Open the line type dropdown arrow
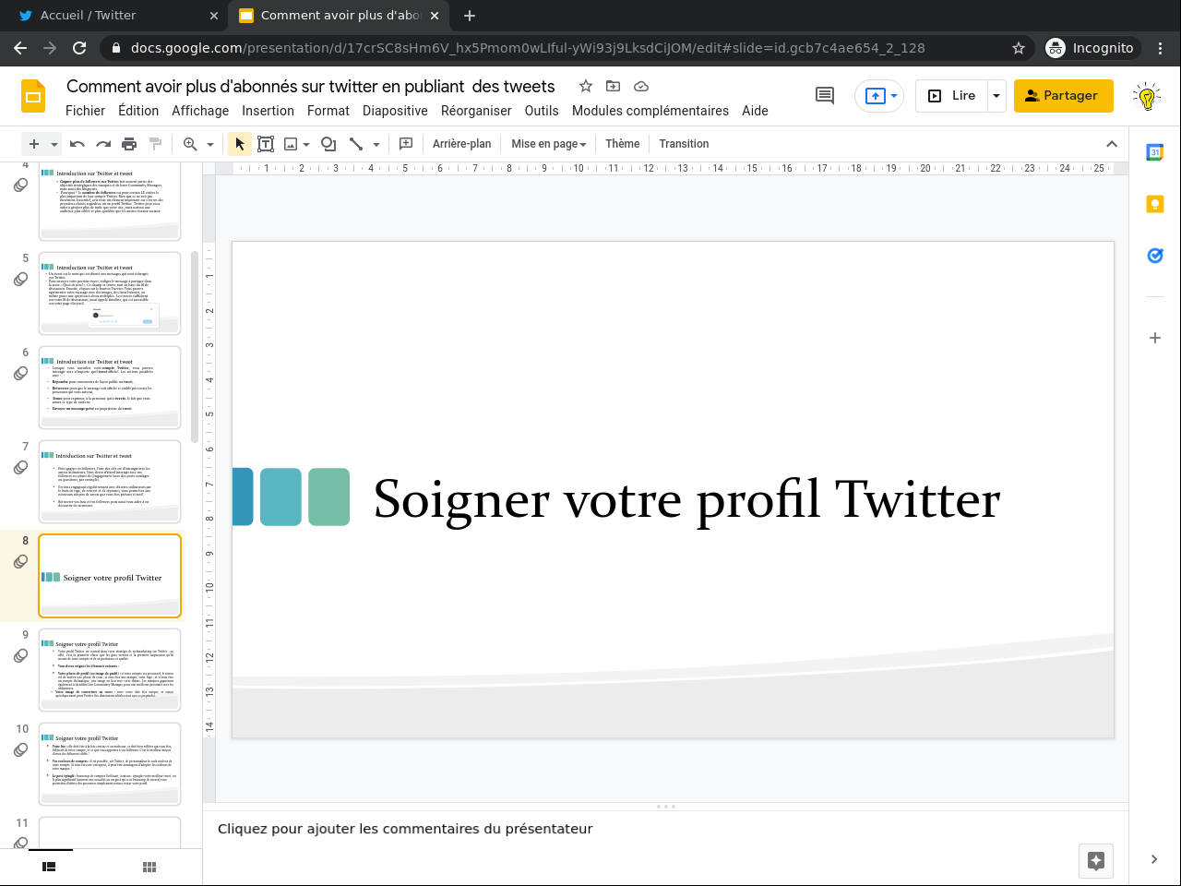This screenshot has height=886, width=1181. [376, 144]
